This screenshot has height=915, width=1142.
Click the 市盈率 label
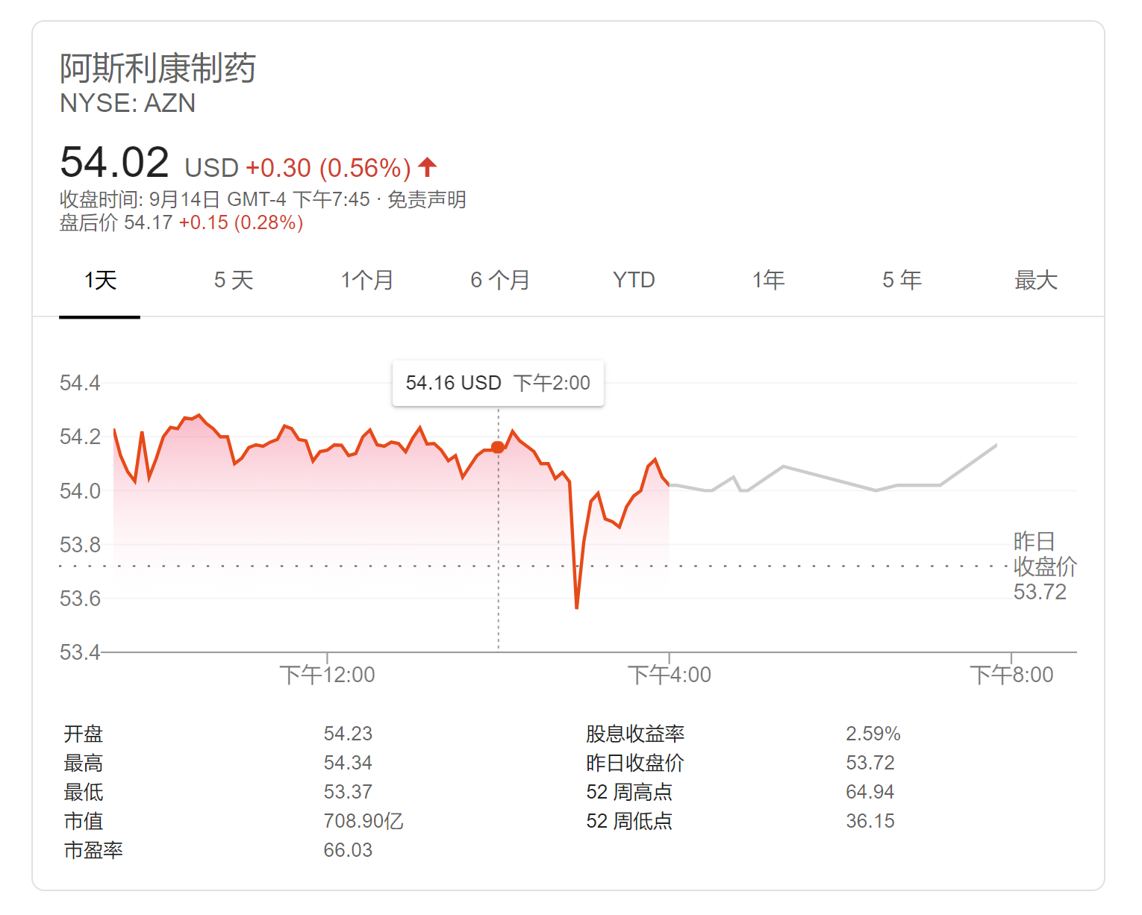(93, 850)
